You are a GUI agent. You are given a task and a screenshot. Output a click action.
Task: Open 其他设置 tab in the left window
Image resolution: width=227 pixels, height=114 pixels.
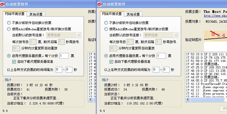point(36,14)
